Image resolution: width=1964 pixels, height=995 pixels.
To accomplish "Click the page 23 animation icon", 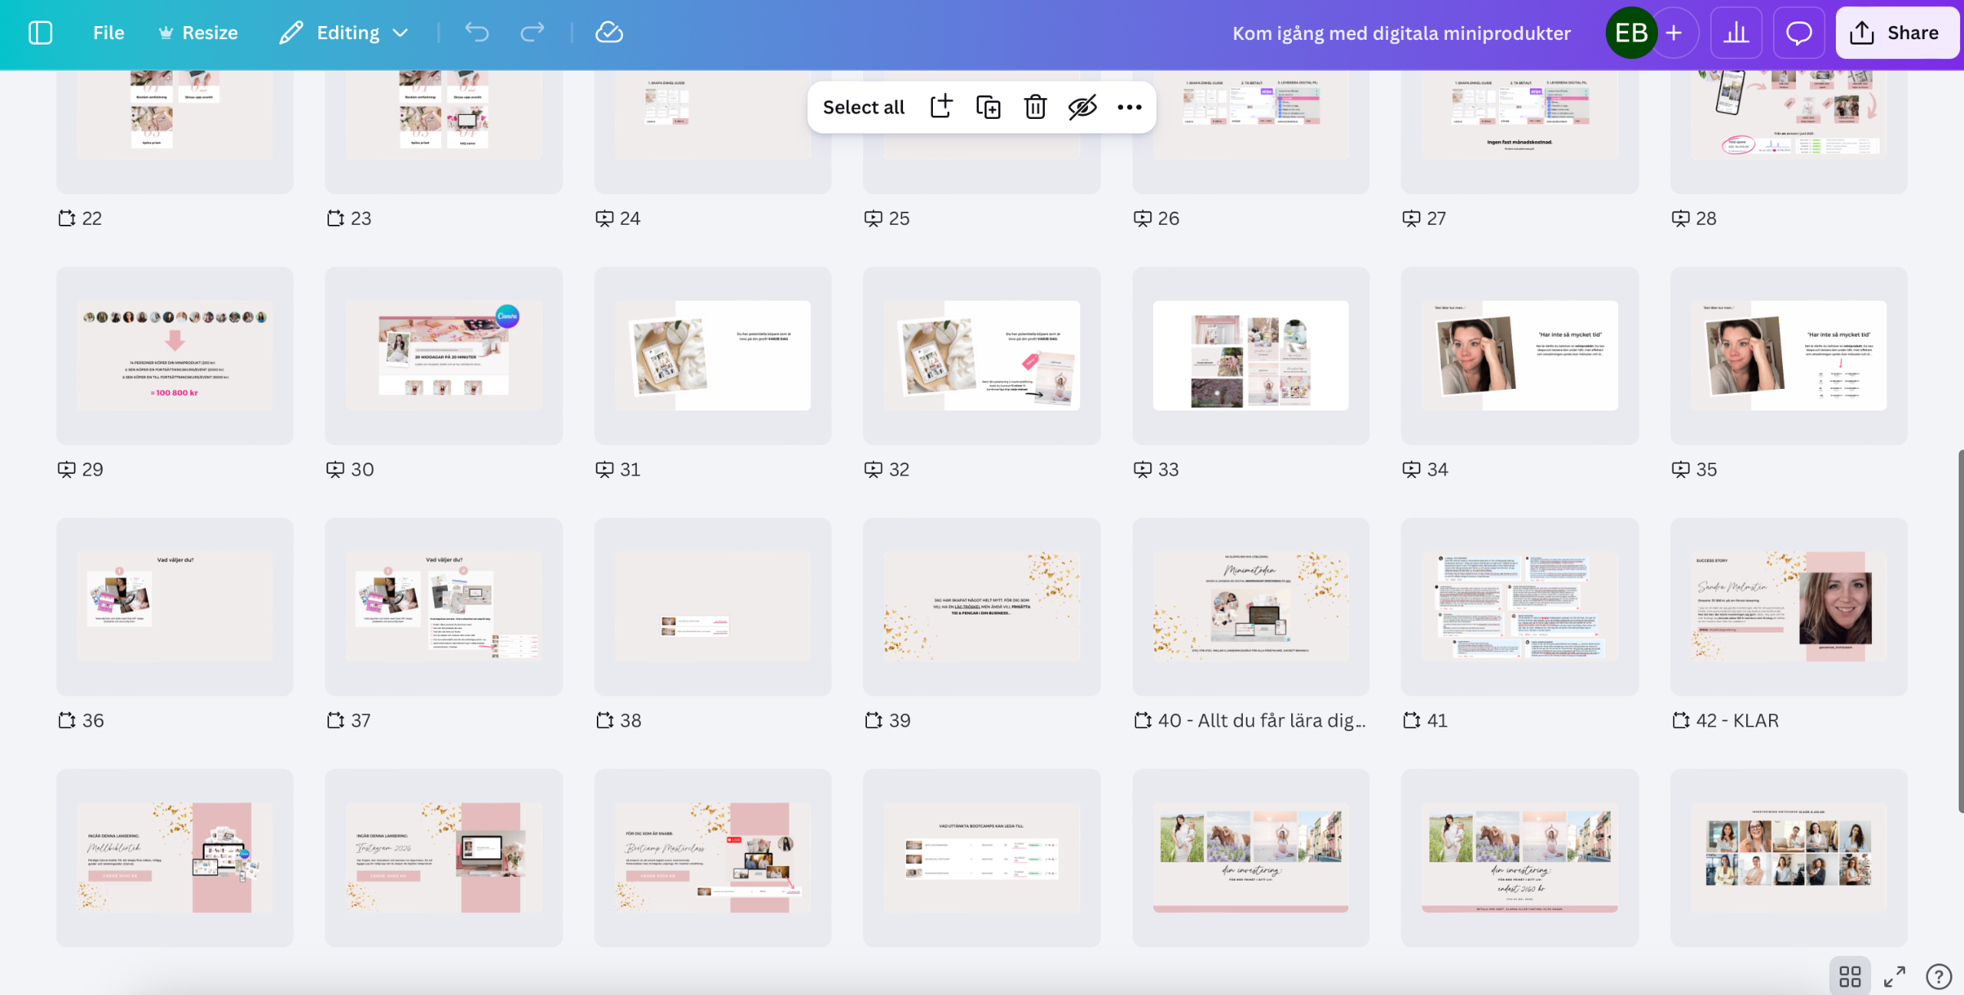I will coord(335,219).
